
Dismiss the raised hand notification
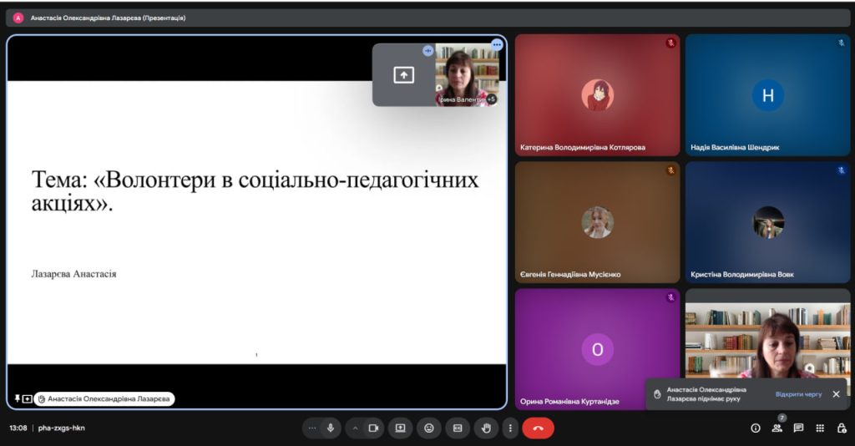tap(836, 394)
